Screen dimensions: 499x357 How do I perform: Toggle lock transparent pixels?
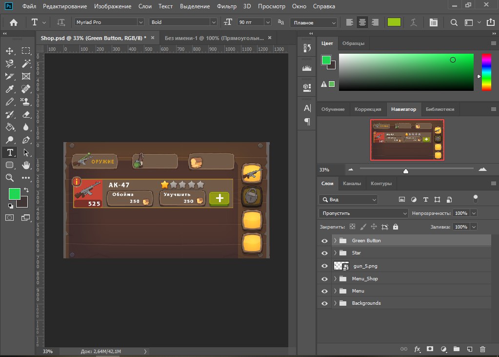[352, 227]
